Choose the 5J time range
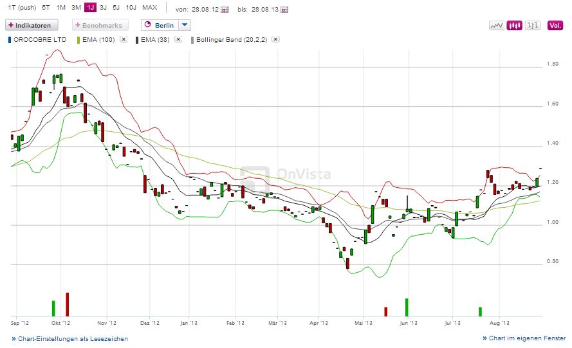The width and height of the screenshot is (572, 348). click(x=116, y=8)
